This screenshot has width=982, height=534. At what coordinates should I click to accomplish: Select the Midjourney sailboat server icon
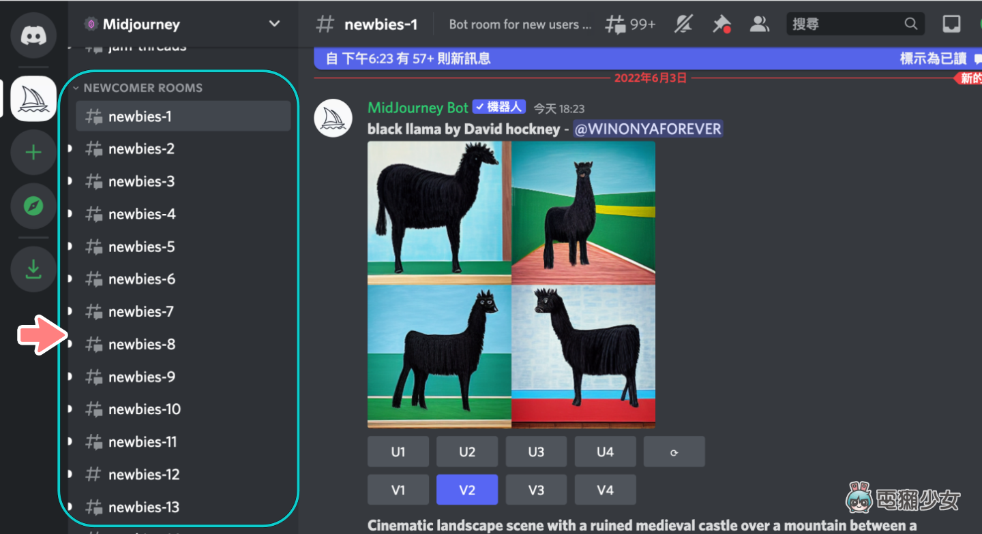33,99
